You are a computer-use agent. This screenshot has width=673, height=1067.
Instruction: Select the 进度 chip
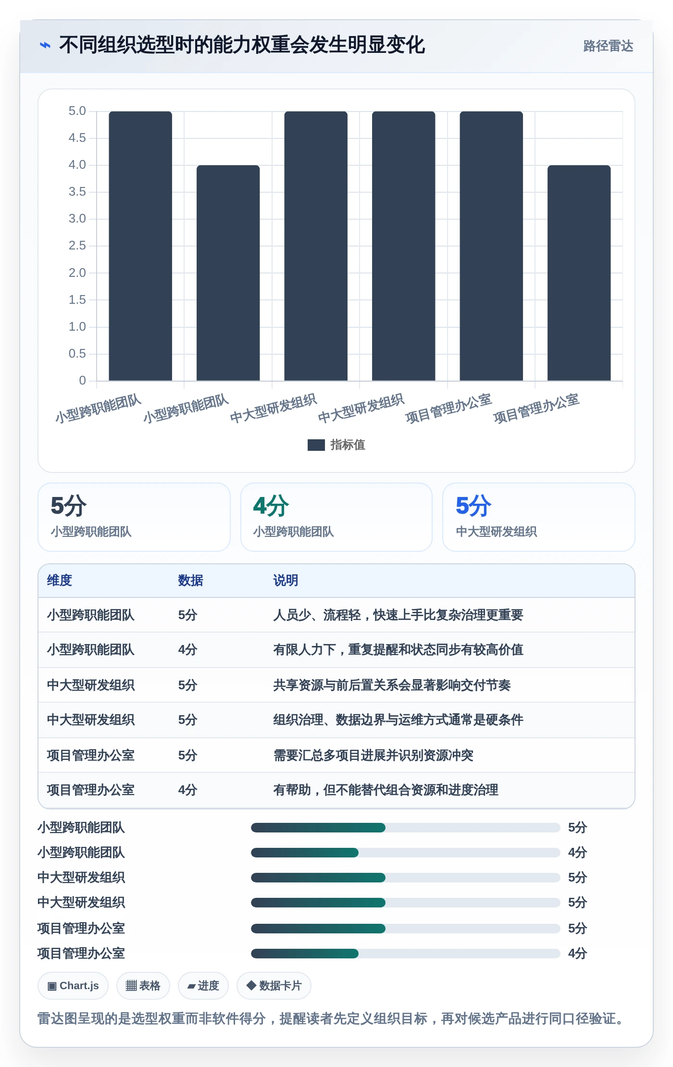tap(203, 986)
